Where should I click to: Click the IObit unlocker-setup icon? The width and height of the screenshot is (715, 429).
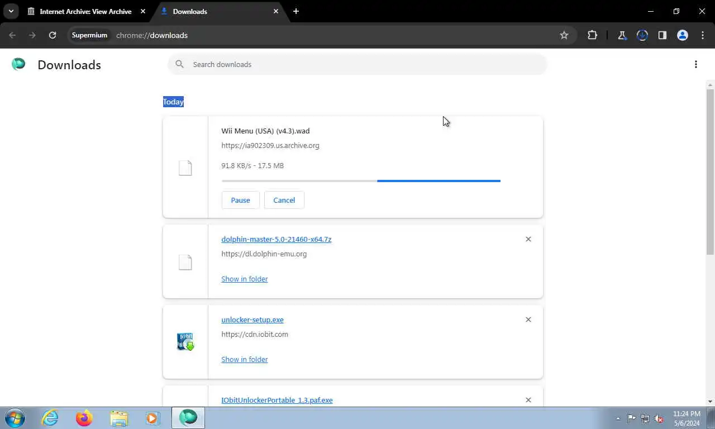[x=185, y=342]
